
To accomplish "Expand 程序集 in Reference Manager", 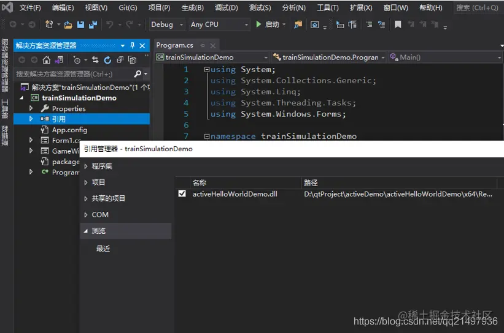I will [86, 166].
